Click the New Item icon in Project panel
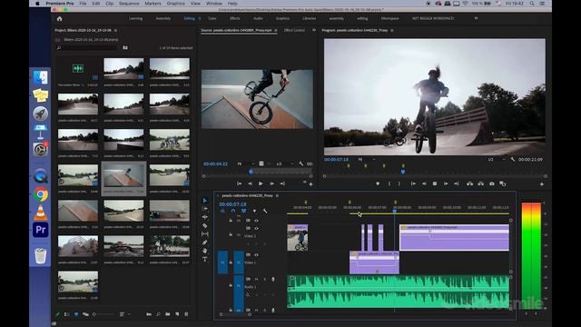The height and width of the screenshot is (327, 581). [x=177, y=314]
